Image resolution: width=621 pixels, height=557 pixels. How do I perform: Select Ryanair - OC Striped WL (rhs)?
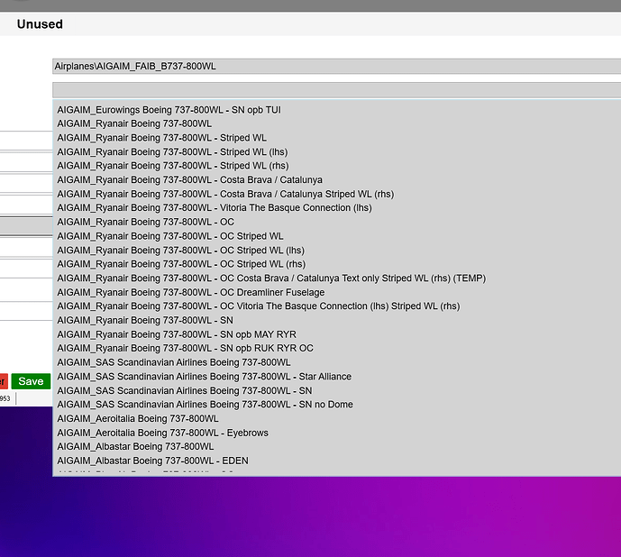(x=181, y=264)
